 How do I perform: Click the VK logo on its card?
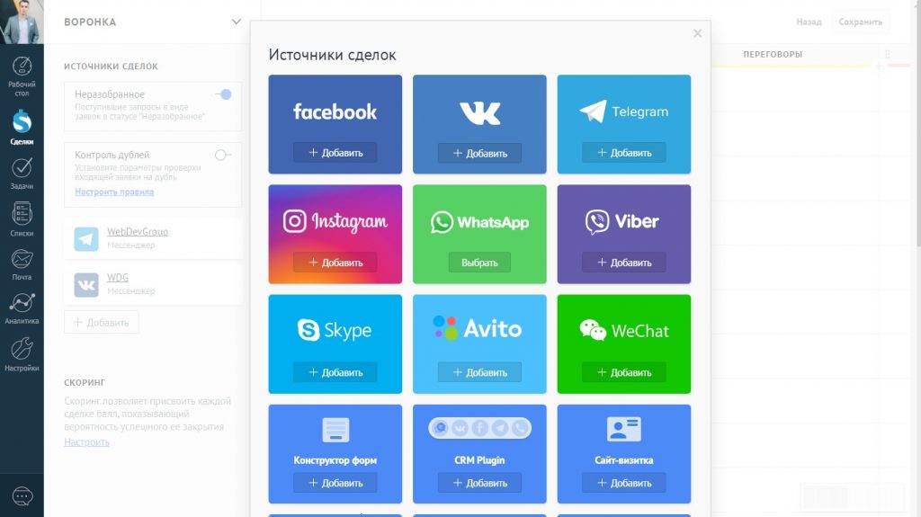480,112
